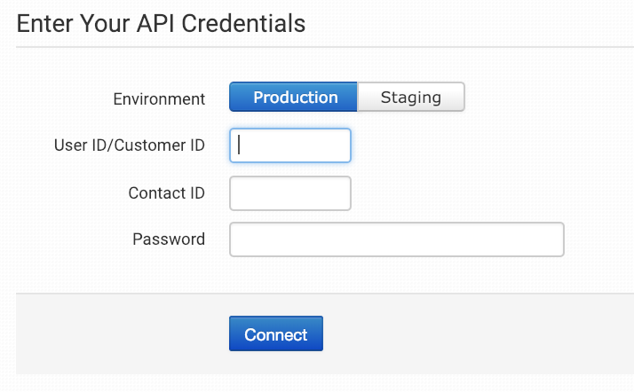Image resolution: width=634 pixels, height=392 pixels.
Task: Submit credentials with the blue Connect button
Action: 275,334
